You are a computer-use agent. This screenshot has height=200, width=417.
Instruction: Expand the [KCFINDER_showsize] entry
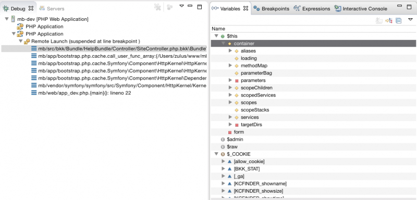tap(223, 191)
